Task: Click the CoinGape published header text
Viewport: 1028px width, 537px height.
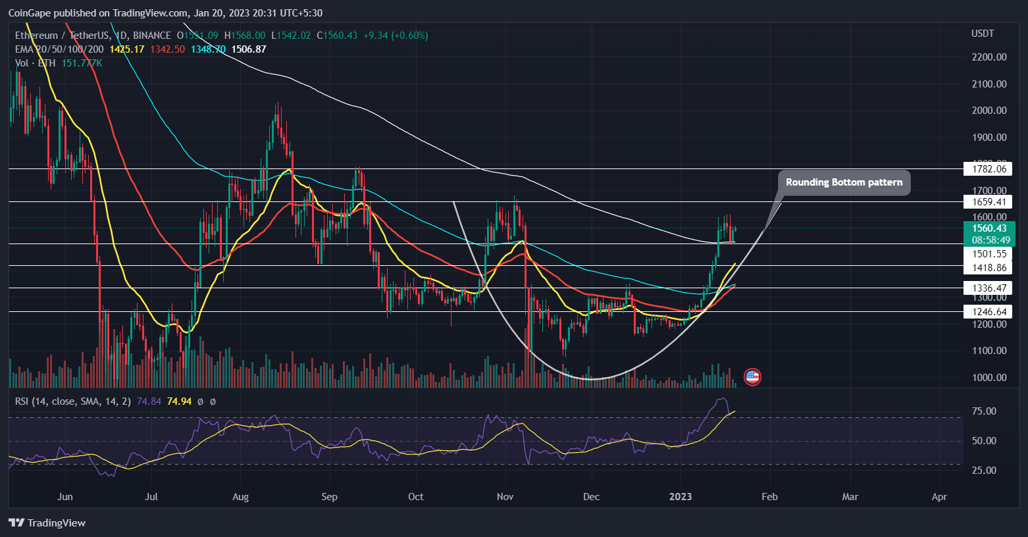Action: pyautogui.click(x=165, y=13)
